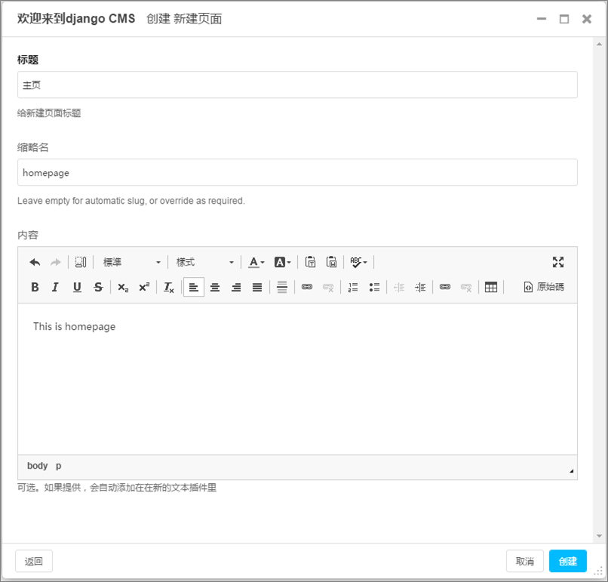This screenshot has height=582, width=608.
Task: Click the increase indent icon
Action: click(x=420, y=287)
